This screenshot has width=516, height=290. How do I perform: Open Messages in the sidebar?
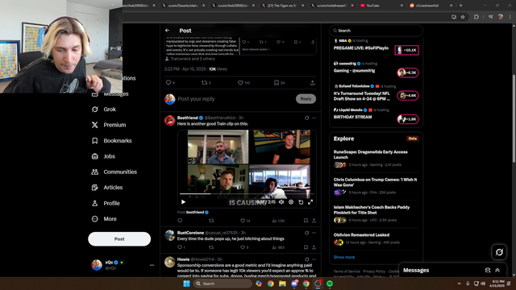tap(110, 94)
